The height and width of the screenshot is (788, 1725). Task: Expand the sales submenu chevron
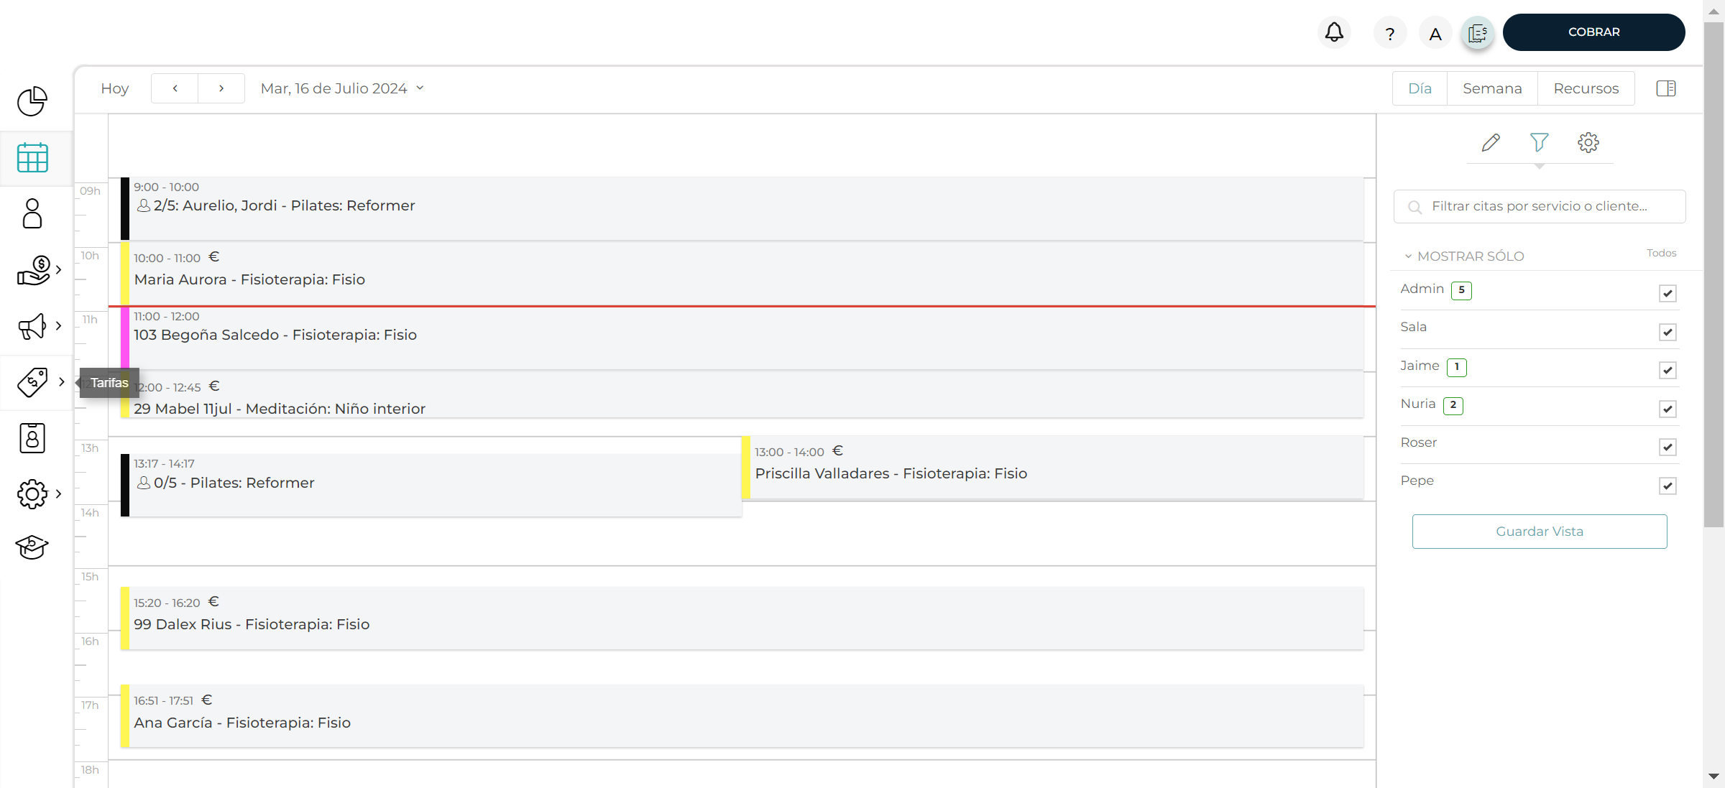pyautogui.click(x=59, y=270)
